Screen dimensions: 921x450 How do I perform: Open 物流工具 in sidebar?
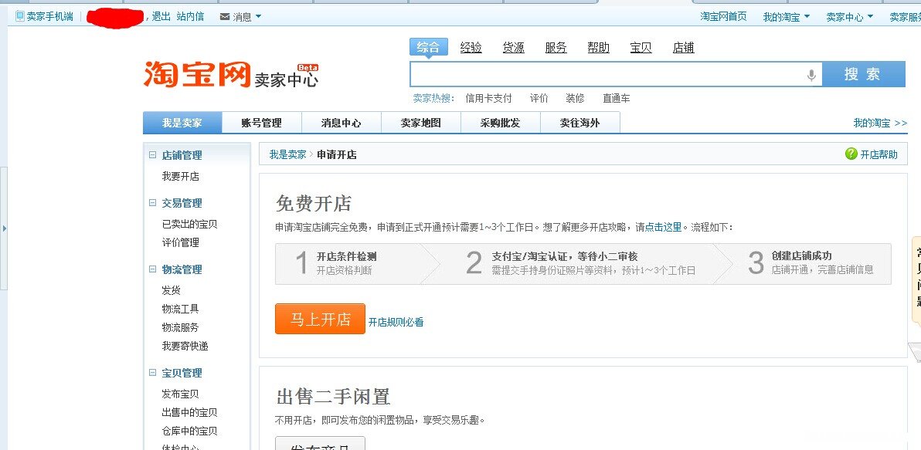pyautogui.click(x=180, y=309)
